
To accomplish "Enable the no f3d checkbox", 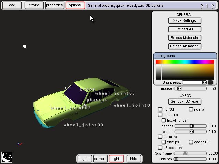I will (x=160, y=109).
